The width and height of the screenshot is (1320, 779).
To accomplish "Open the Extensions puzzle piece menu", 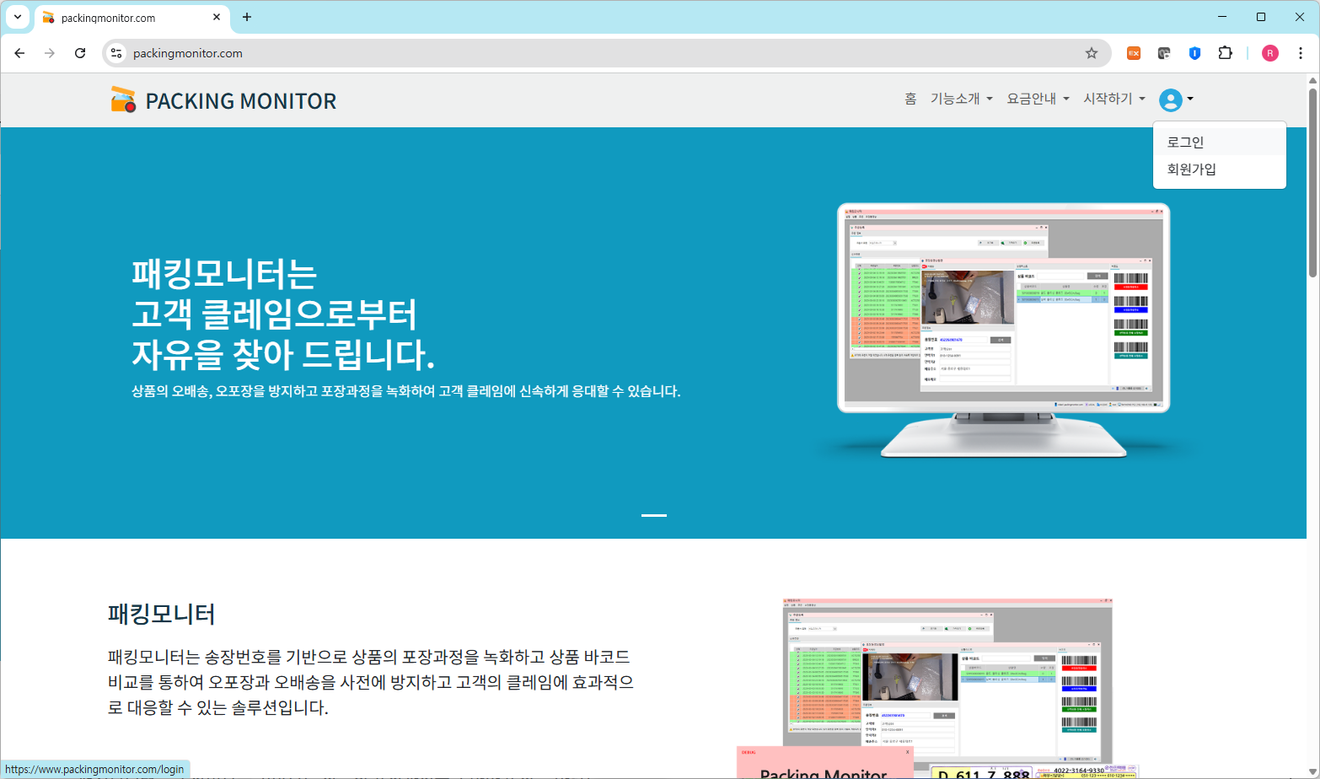I will click(1225, 53).
